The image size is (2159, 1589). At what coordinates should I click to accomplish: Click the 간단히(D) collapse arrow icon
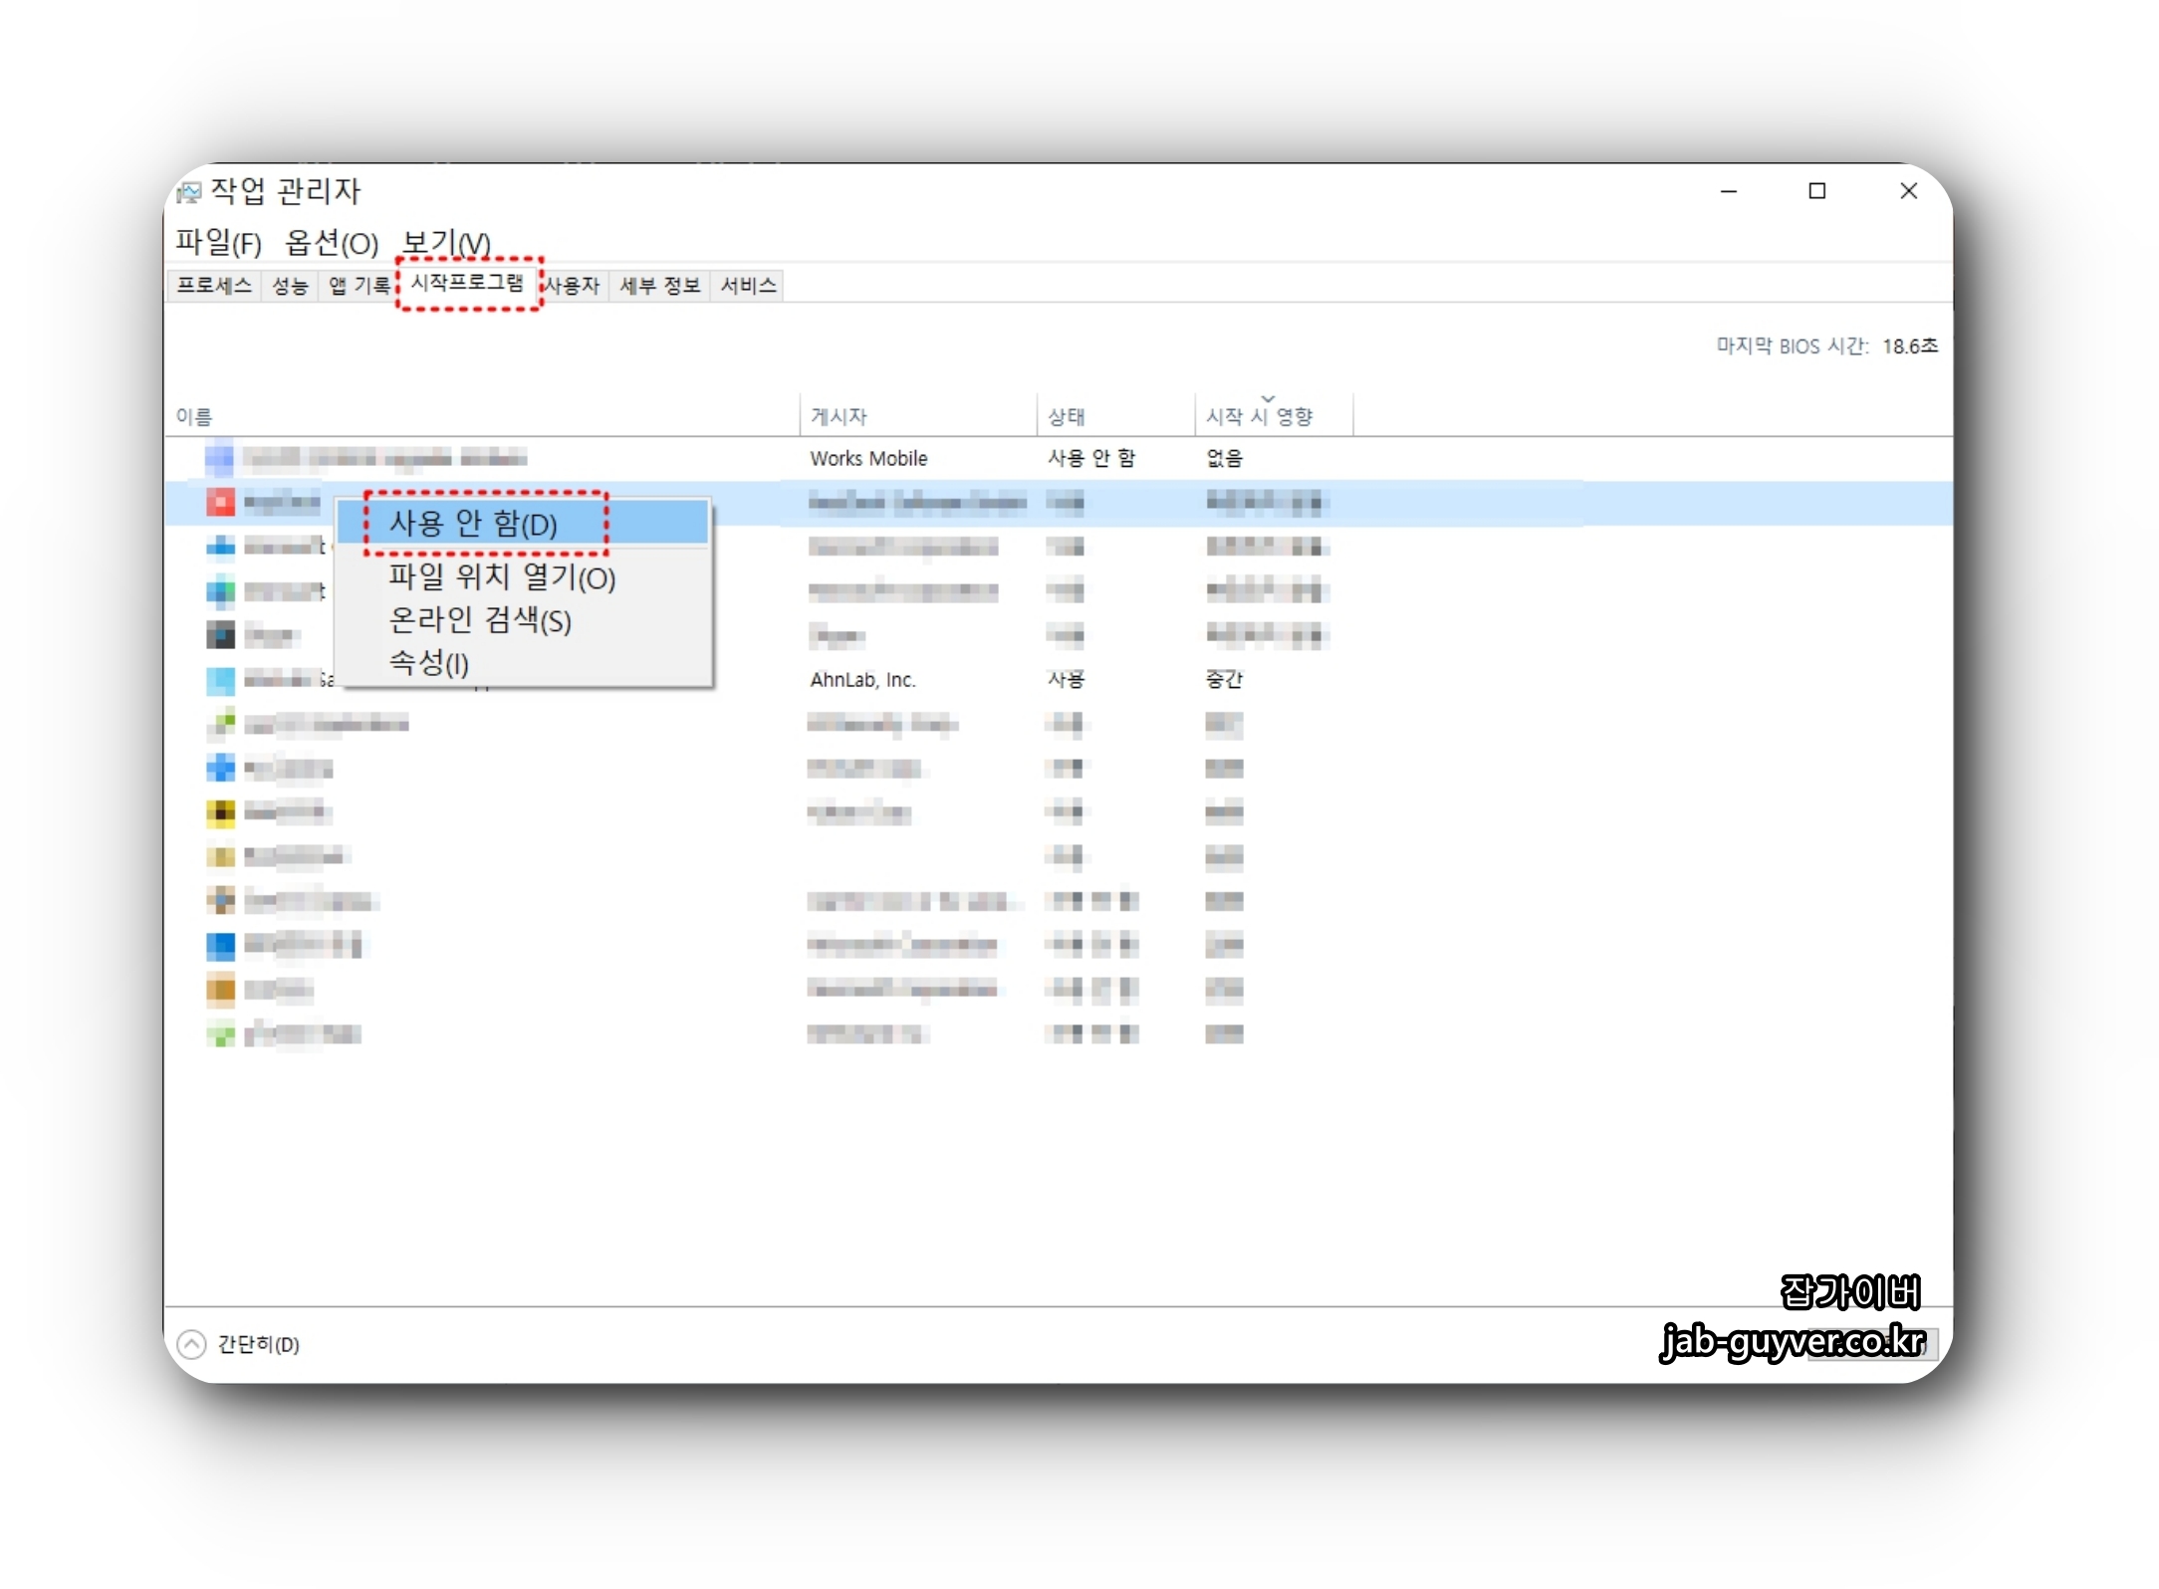tap(191, 1344)
